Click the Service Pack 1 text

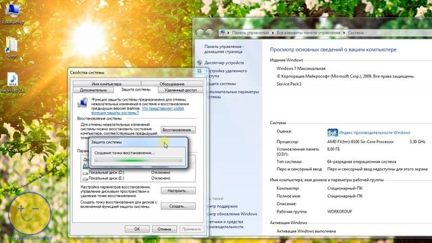pos(289,84)
